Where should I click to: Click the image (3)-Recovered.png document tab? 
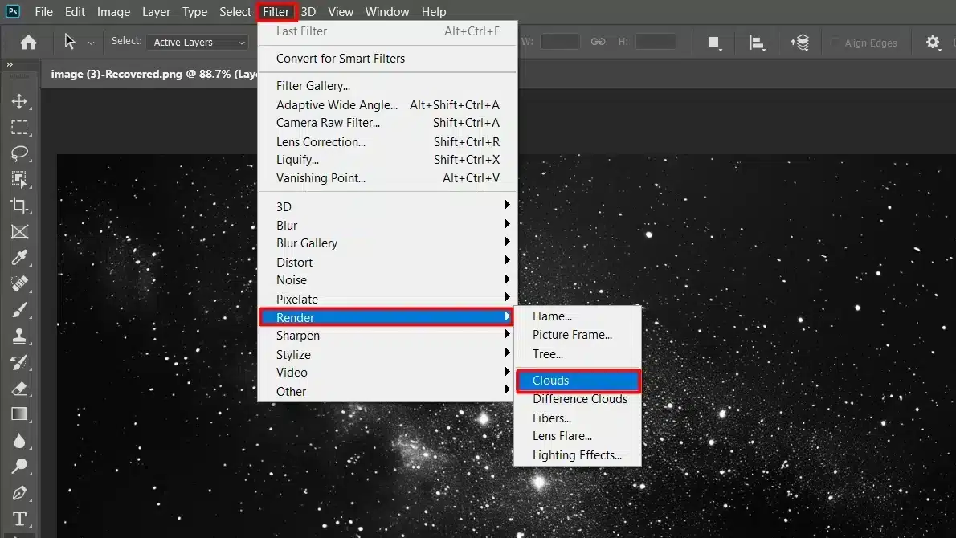tap(153, 75)
